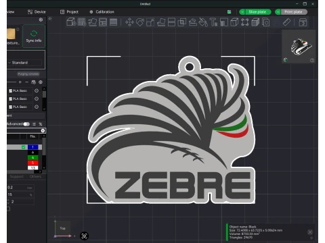
Task: Toggle the Advanced settings switch
Action: (26, 124)
